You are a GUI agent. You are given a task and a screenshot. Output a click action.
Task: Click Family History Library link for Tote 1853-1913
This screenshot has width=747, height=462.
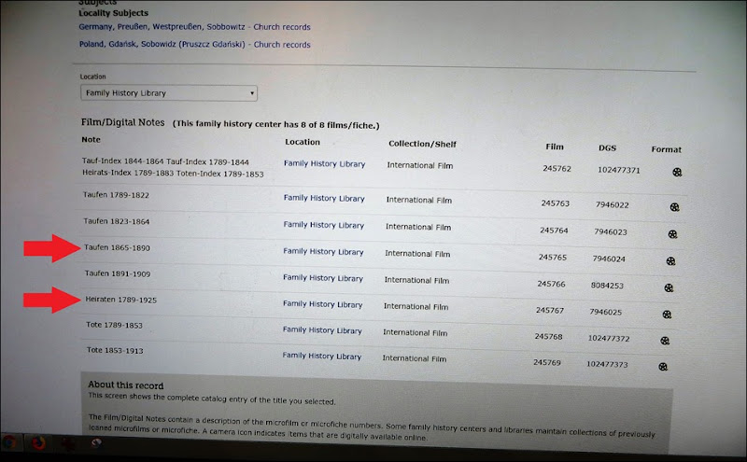(x=321, y=356)
